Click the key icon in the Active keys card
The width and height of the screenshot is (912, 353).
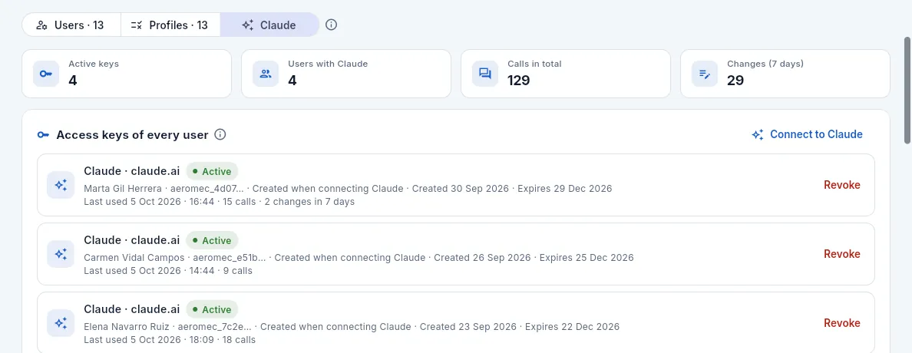(x=46, y=74)
